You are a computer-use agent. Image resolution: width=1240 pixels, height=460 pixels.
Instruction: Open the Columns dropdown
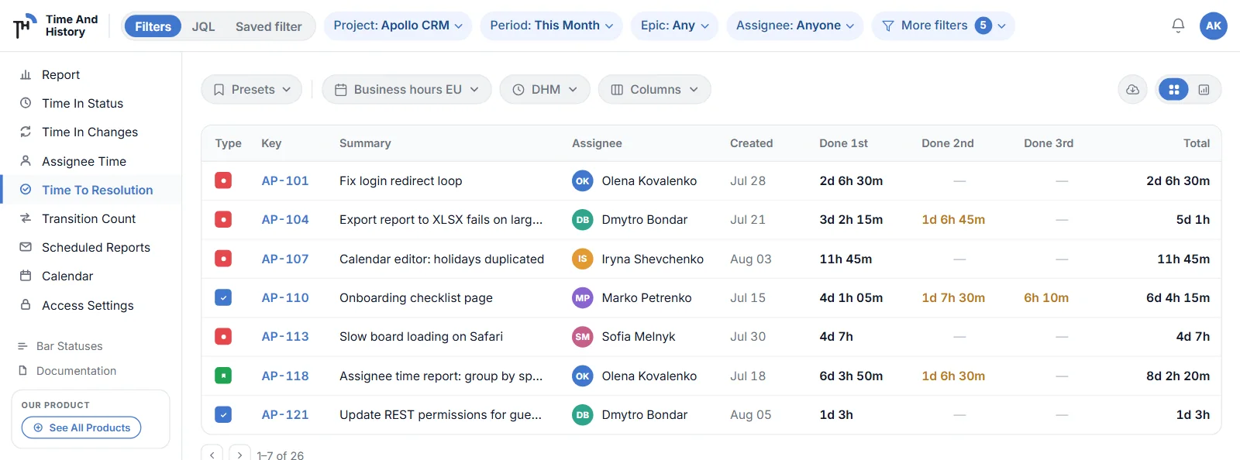pos(655,90)
